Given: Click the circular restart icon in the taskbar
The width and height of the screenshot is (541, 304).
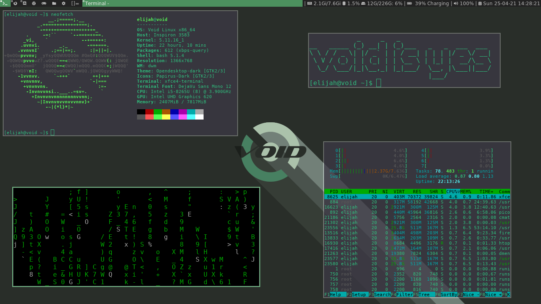Looking at the screenshot, I should click(15, 3).
